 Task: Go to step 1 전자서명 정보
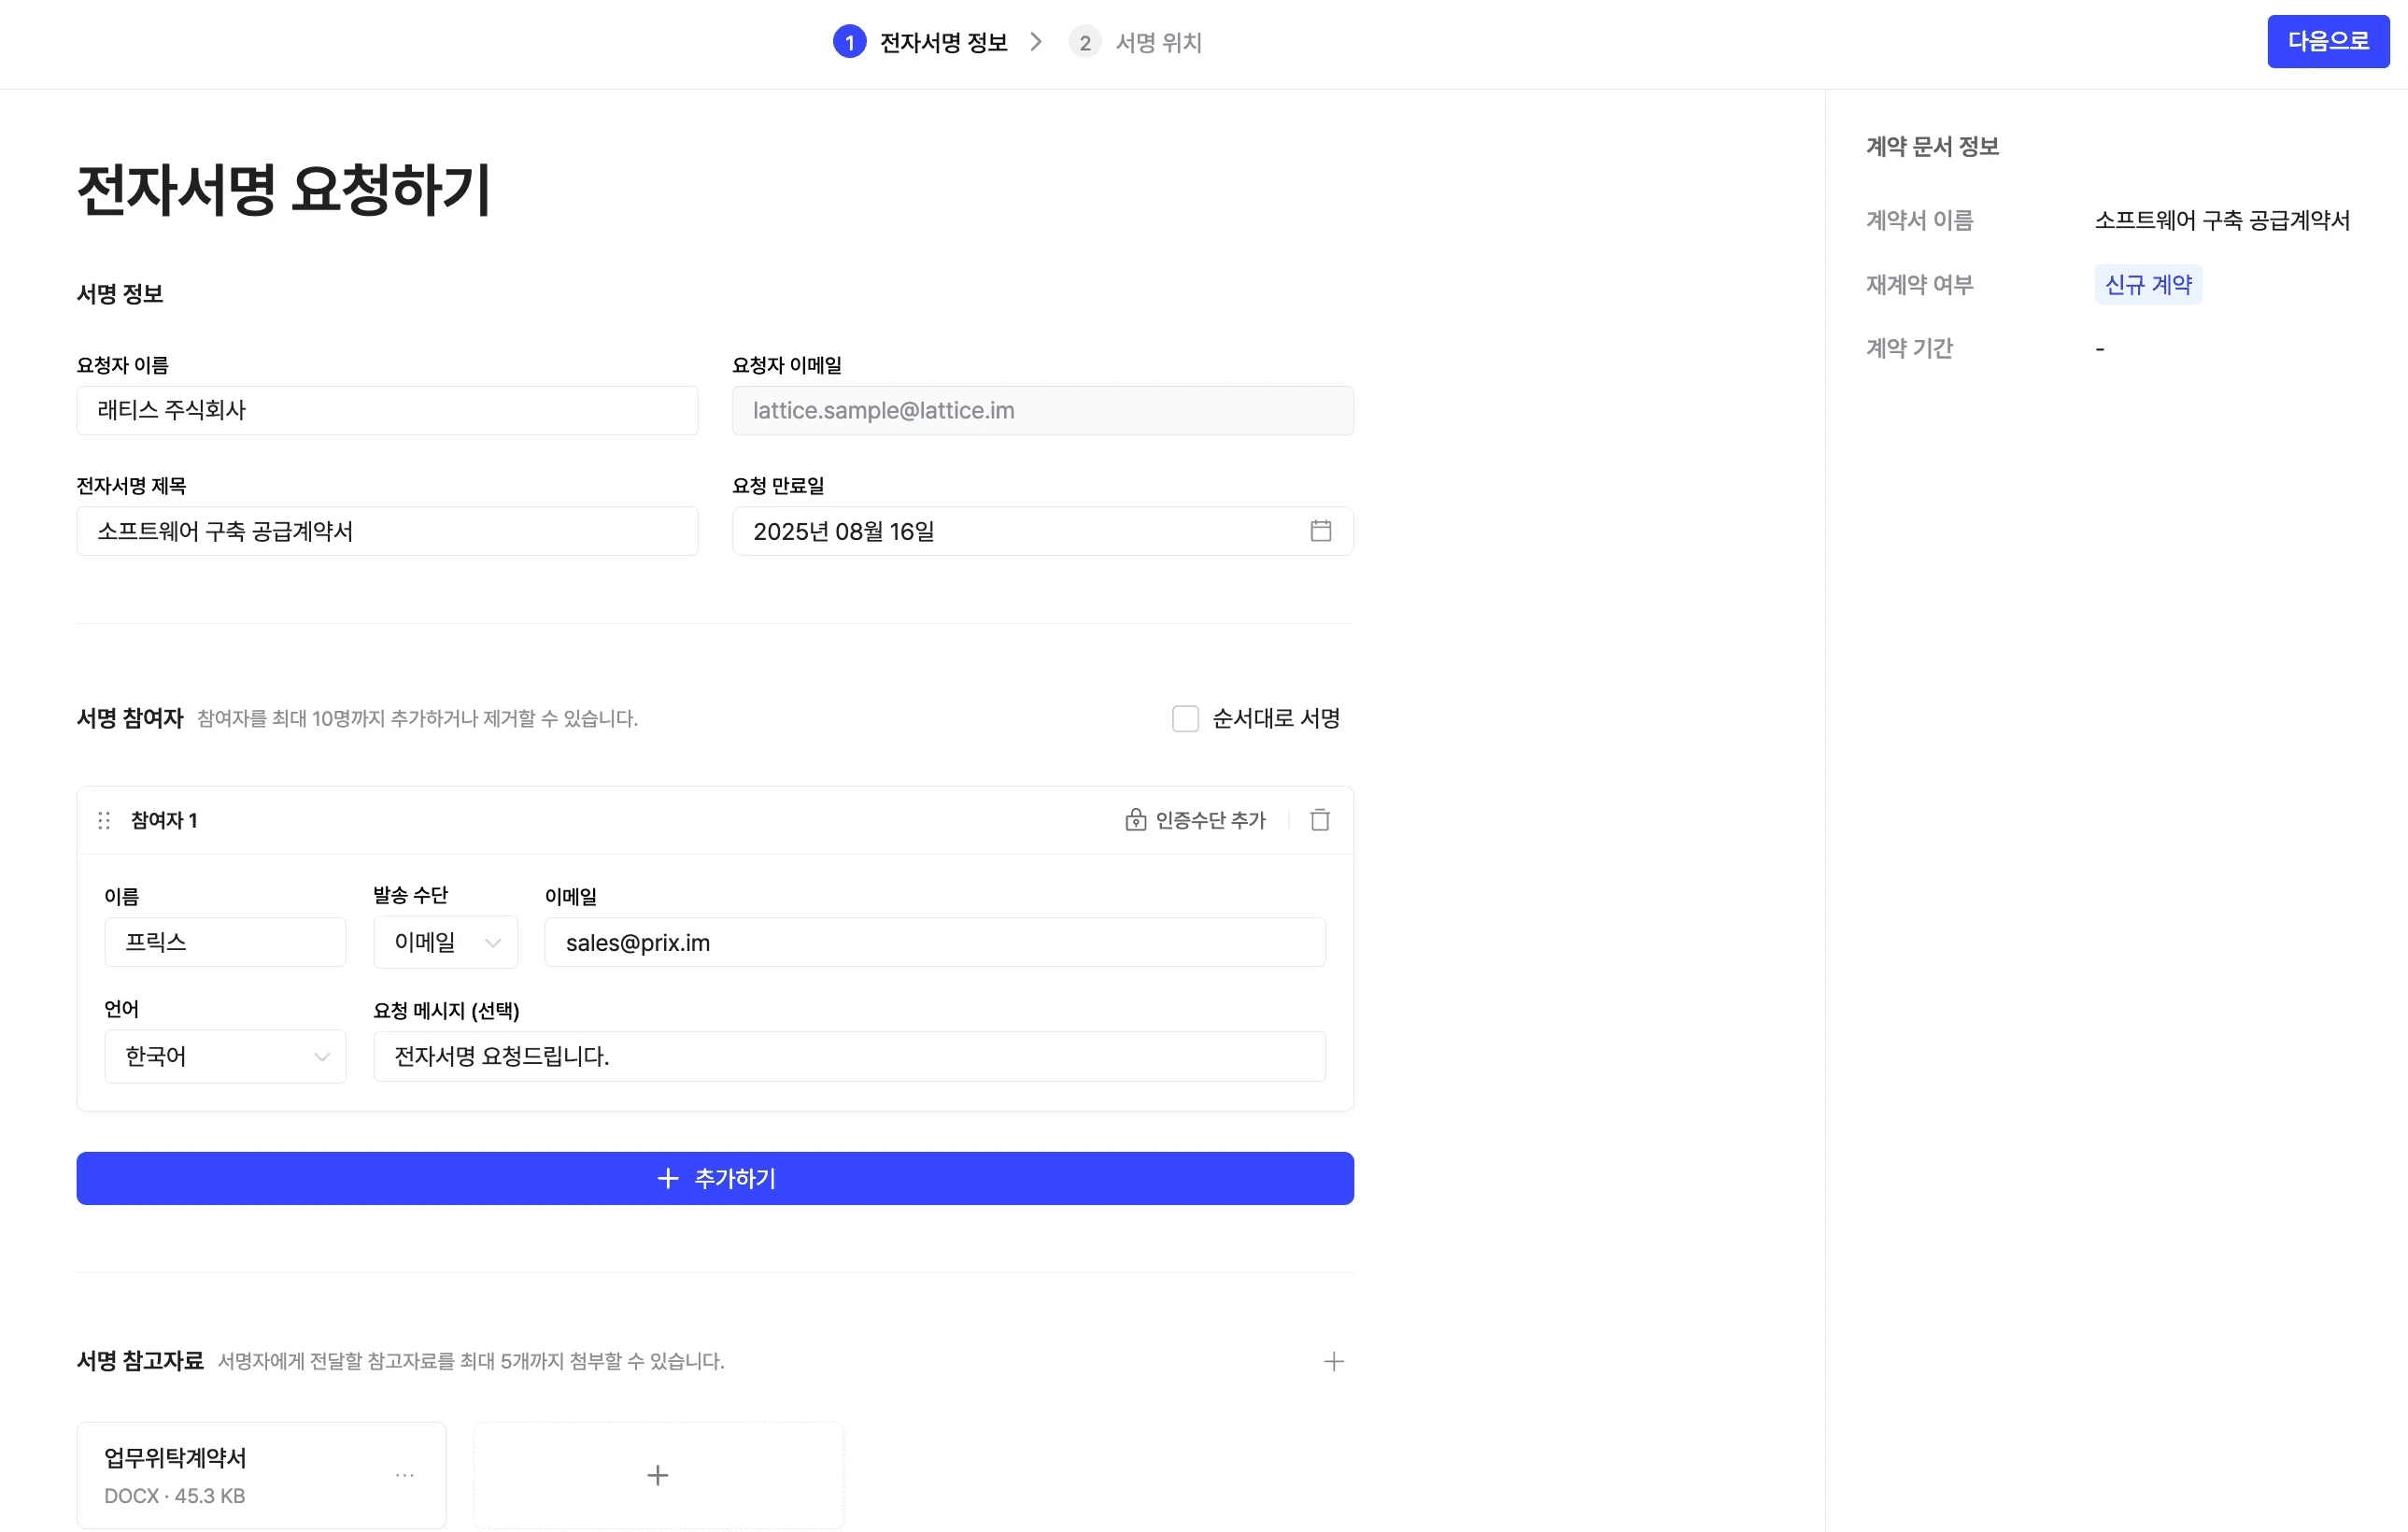pos(920,42)
